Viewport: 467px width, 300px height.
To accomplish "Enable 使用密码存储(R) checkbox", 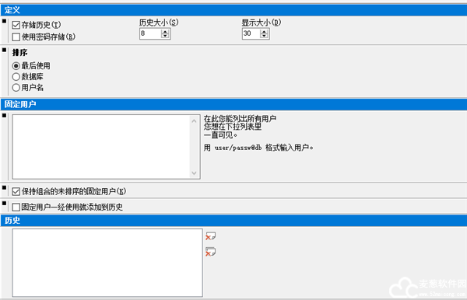I will 16,37.
